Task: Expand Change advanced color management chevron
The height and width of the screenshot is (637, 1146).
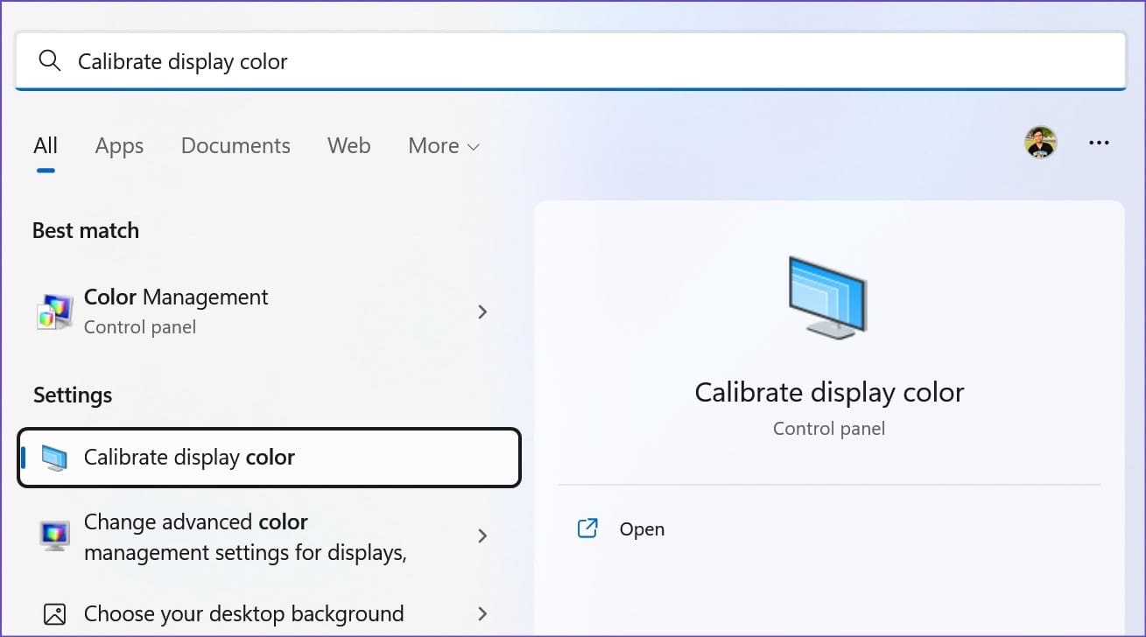Action: (x=482, y=535)
